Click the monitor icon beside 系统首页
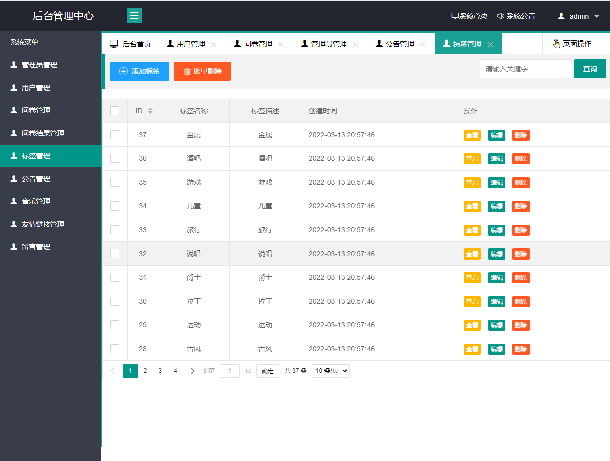 pyautogui.click(x=455, y=16)
